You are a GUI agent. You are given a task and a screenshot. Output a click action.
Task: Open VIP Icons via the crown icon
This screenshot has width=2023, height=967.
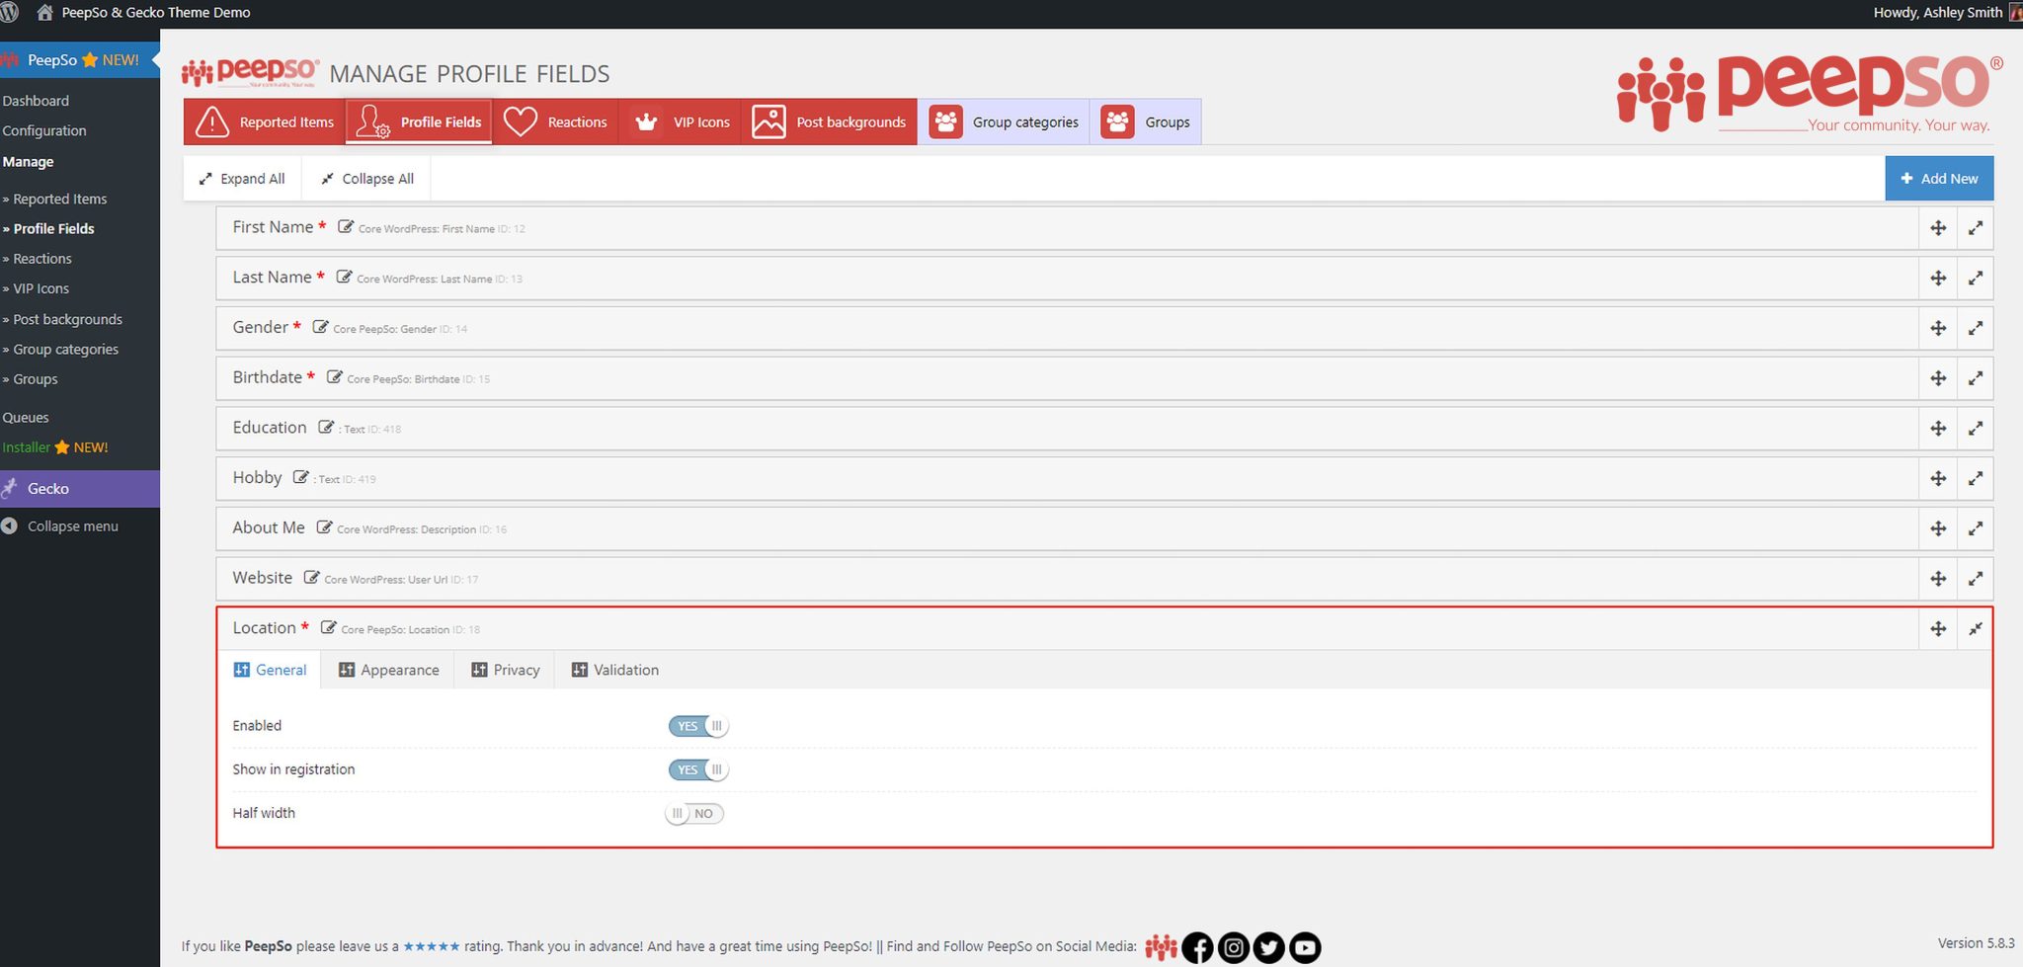(646, 121)
